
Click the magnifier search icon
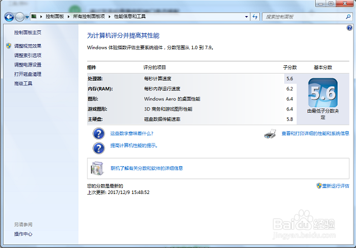[348, 17]
